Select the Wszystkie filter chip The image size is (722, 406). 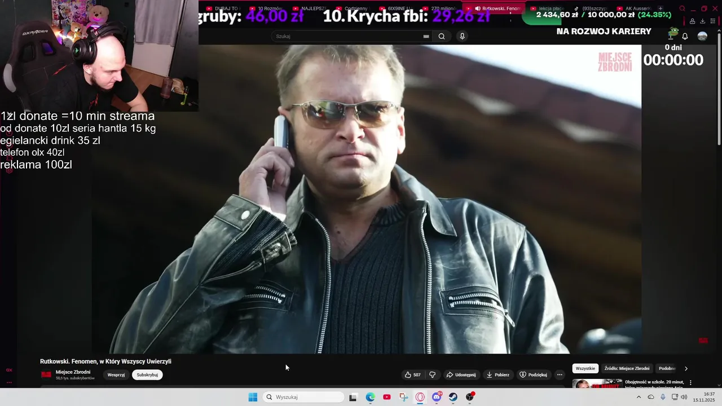tap(585, 368)
